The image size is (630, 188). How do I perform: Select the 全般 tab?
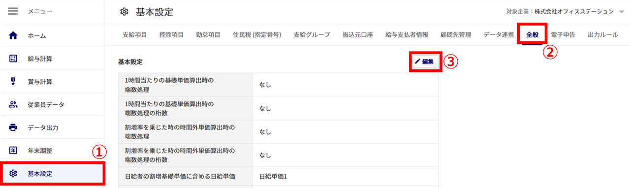532,34
